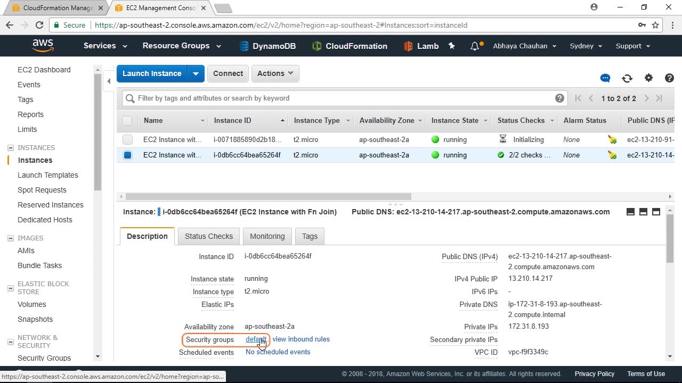Open No scheduled events link
682x383 pixels.
(x=278, y=352)
